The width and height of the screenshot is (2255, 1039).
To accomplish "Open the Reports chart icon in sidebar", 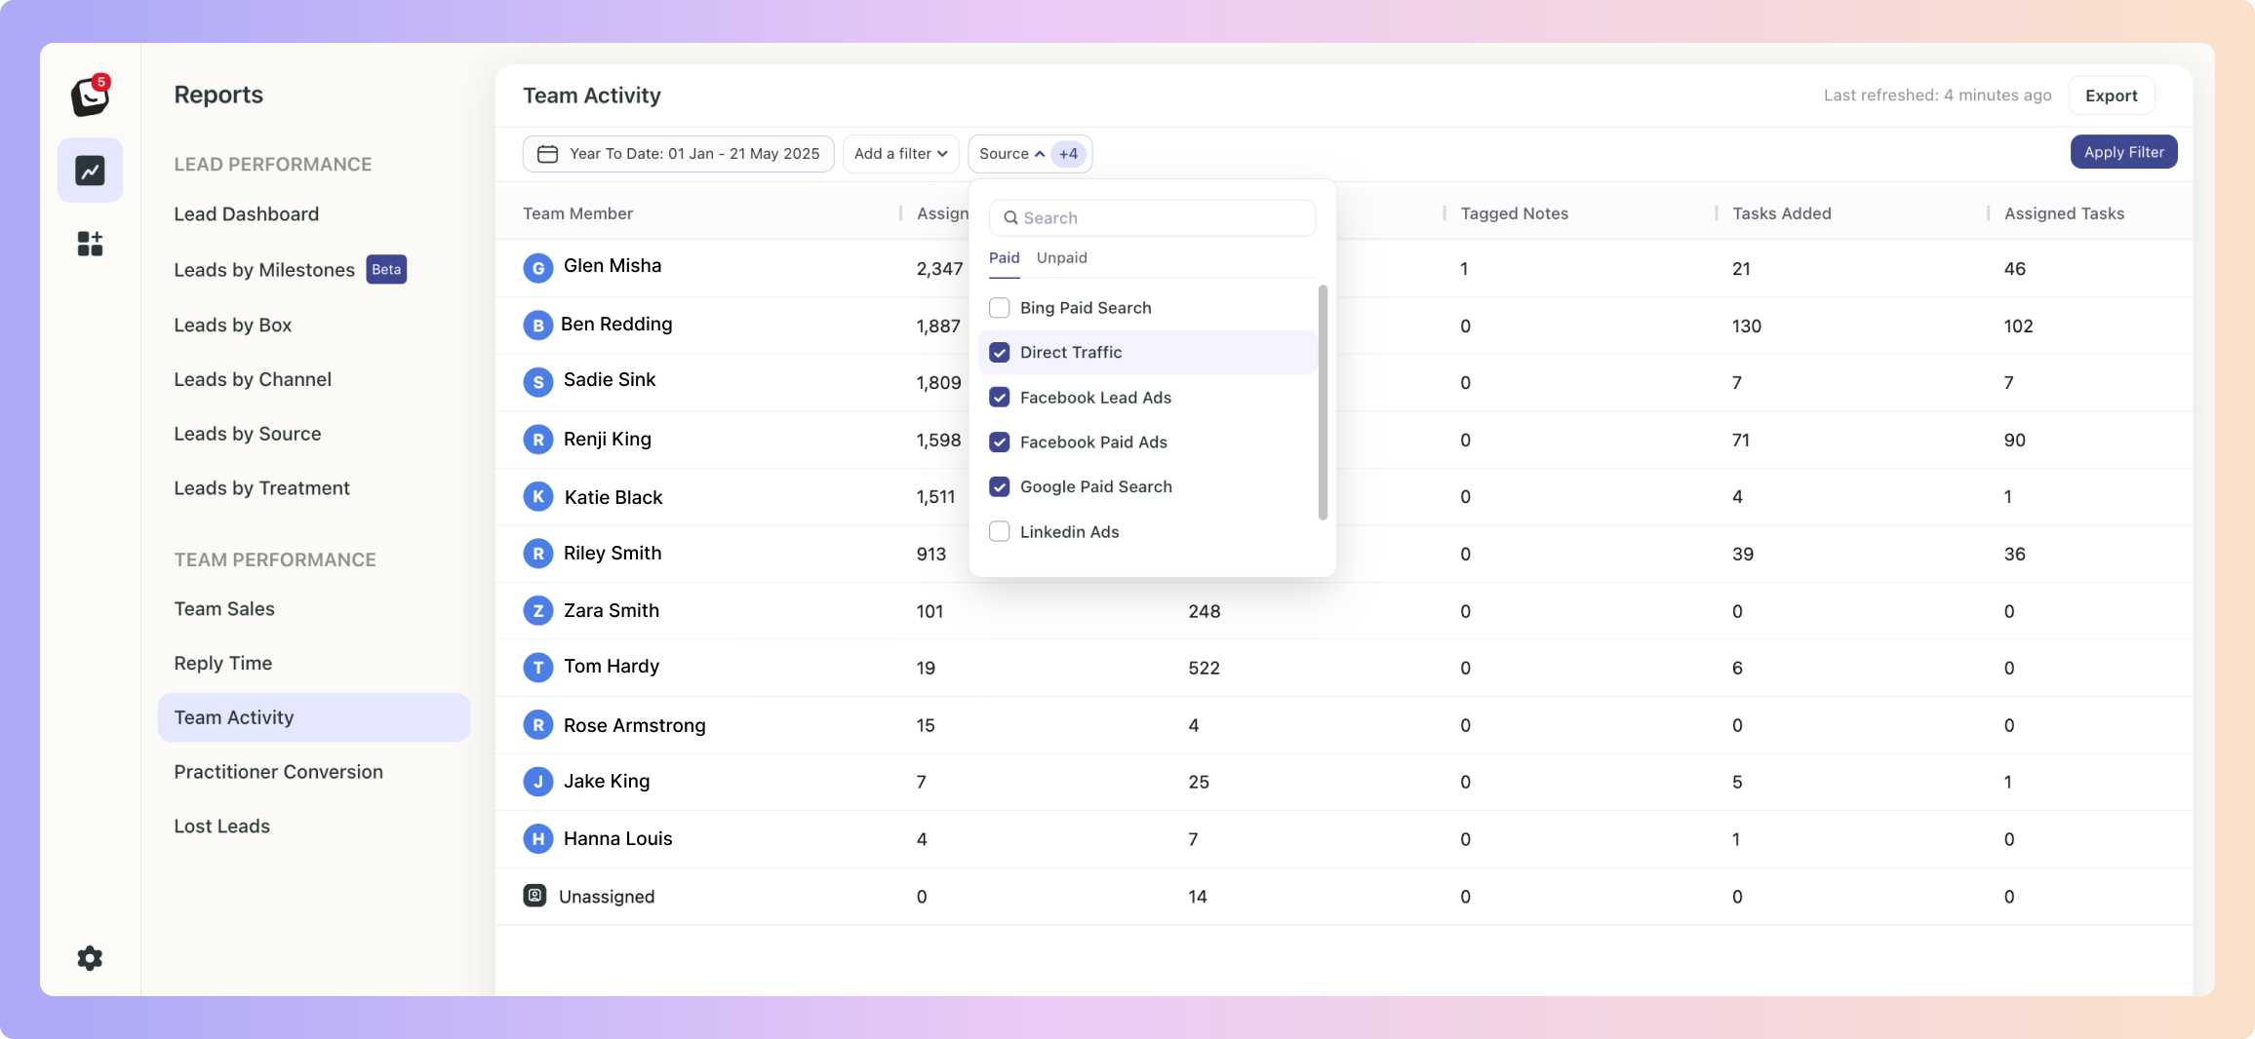I will [90, 171].
